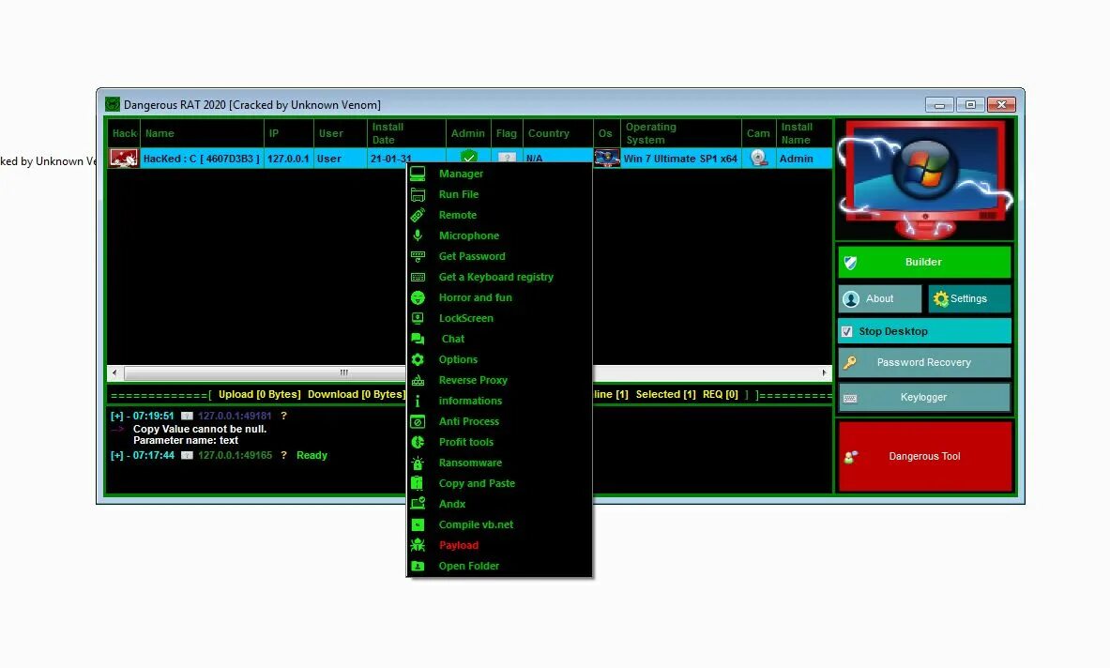This screenshot has width=1110, height=668.
Task: Click the webcam icon in Cam column
Action: 758,158
